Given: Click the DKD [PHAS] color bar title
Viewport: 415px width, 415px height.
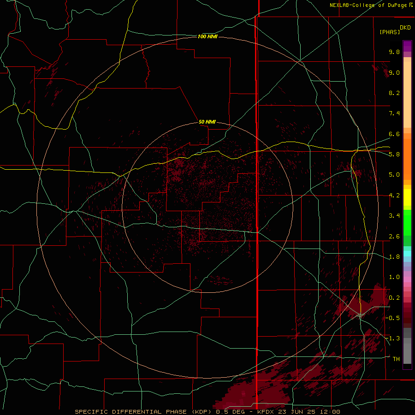Looking at the screenshot, I should click(x=395, y=30).
